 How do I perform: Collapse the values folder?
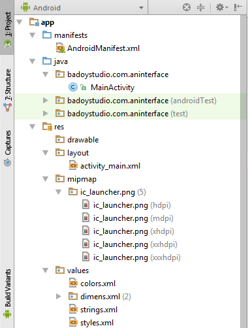45,271
